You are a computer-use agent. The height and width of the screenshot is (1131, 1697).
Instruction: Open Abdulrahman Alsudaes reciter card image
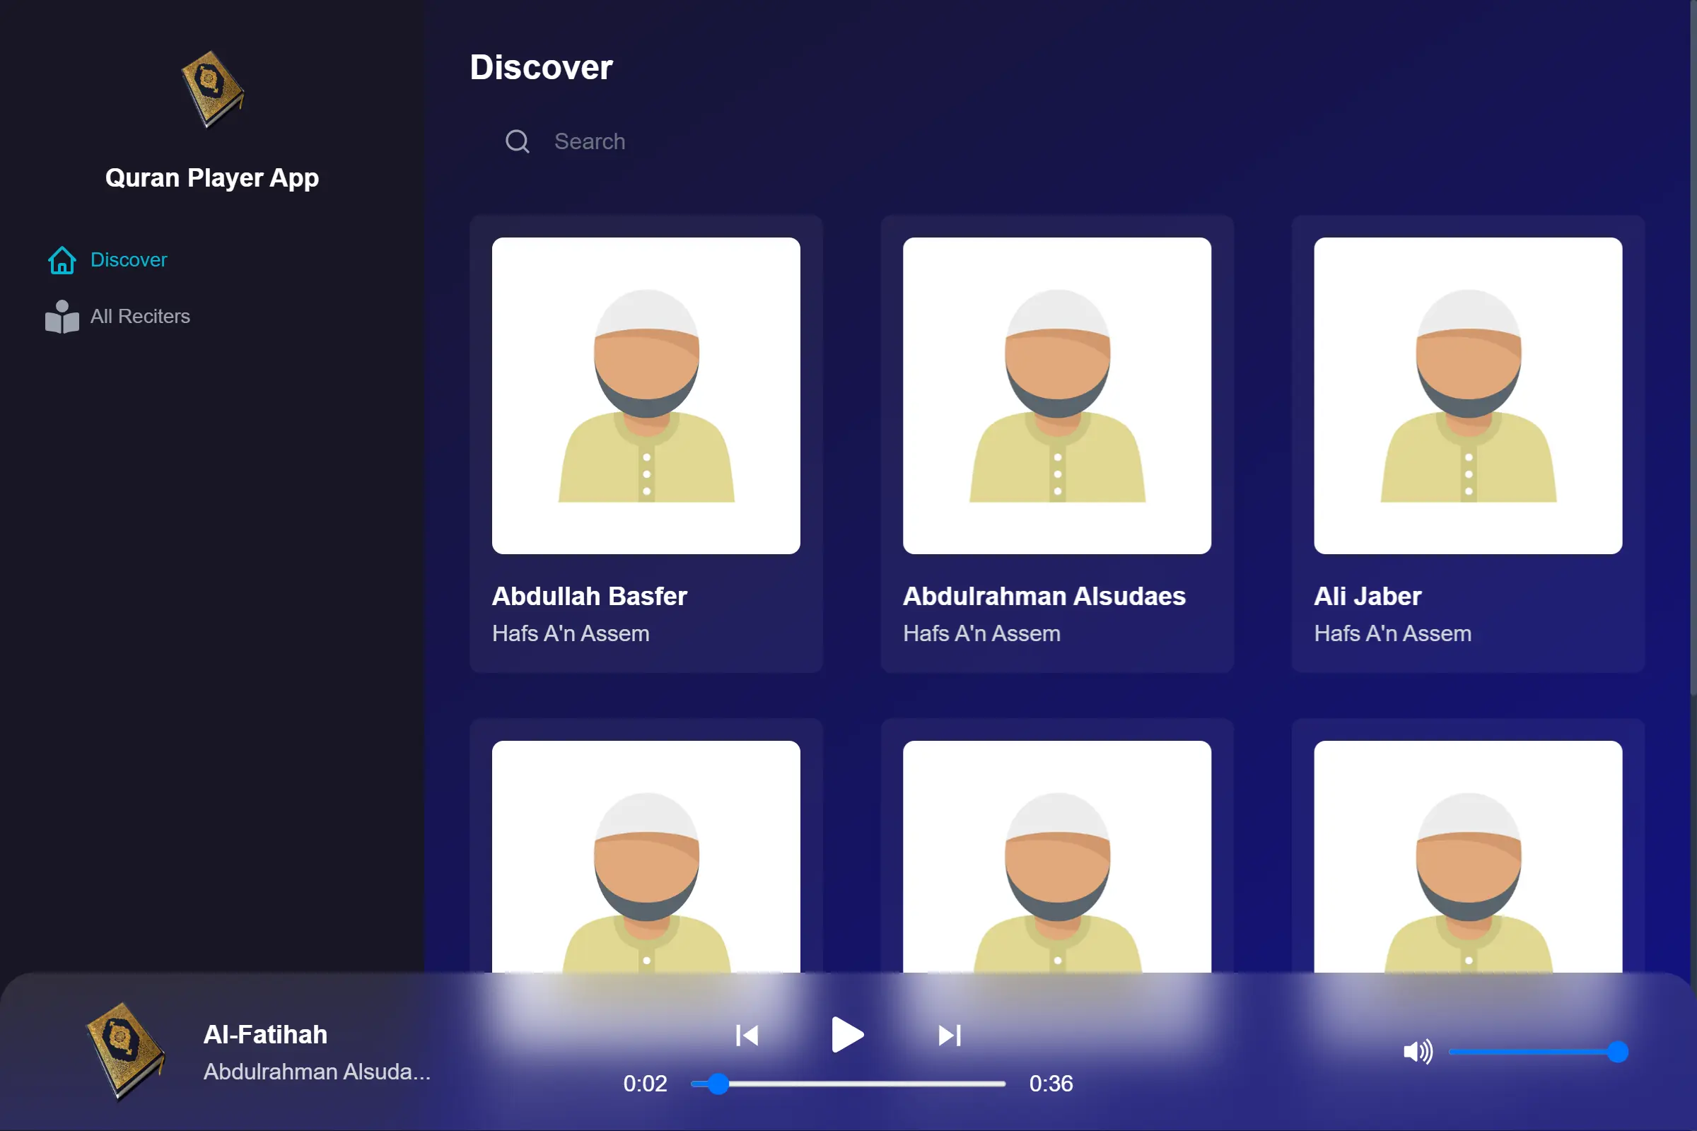click(1056, 395)
